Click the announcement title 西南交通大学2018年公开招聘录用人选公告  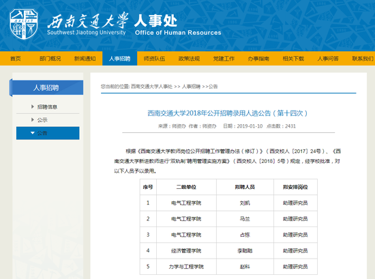(227, 113)
